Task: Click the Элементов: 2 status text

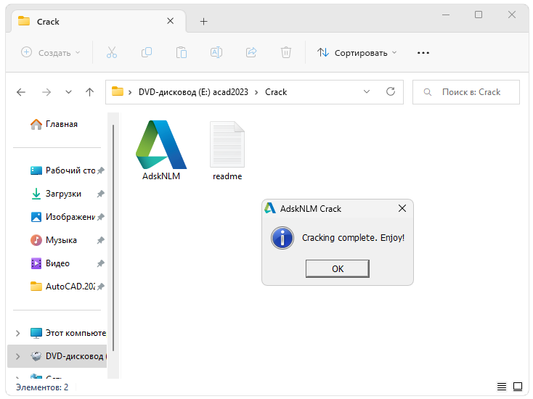Action: pos(42,387)
